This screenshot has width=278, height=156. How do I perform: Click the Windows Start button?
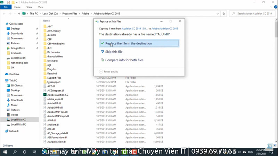(5, 152)
